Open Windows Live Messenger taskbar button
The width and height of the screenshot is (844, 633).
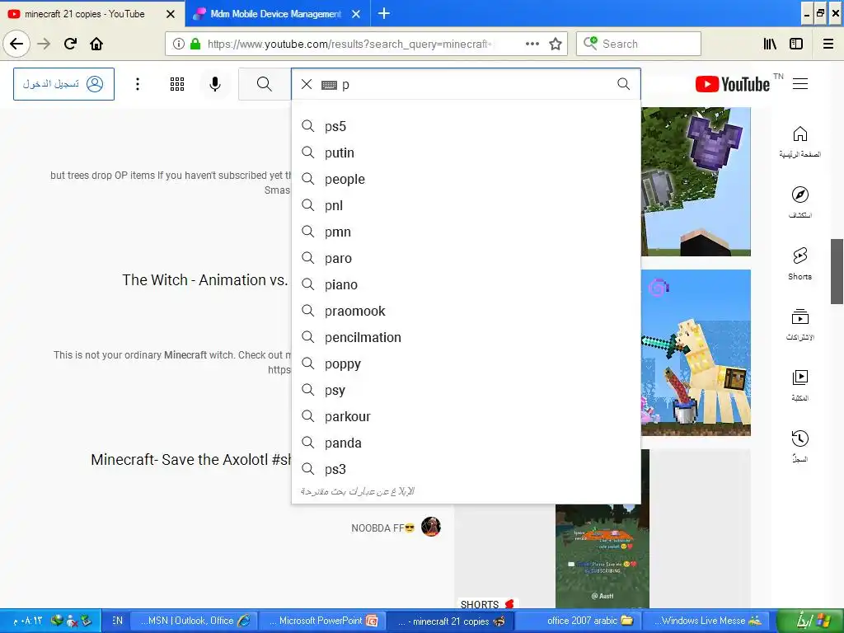coord(707,621)
